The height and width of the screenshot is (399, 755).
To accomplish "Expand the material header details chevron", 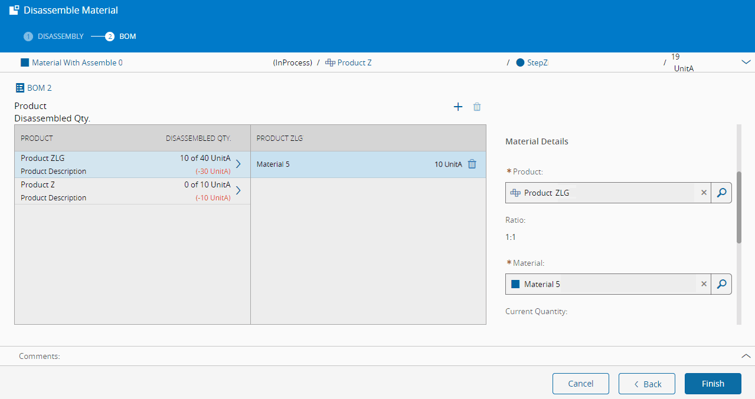I will (746, 62).
